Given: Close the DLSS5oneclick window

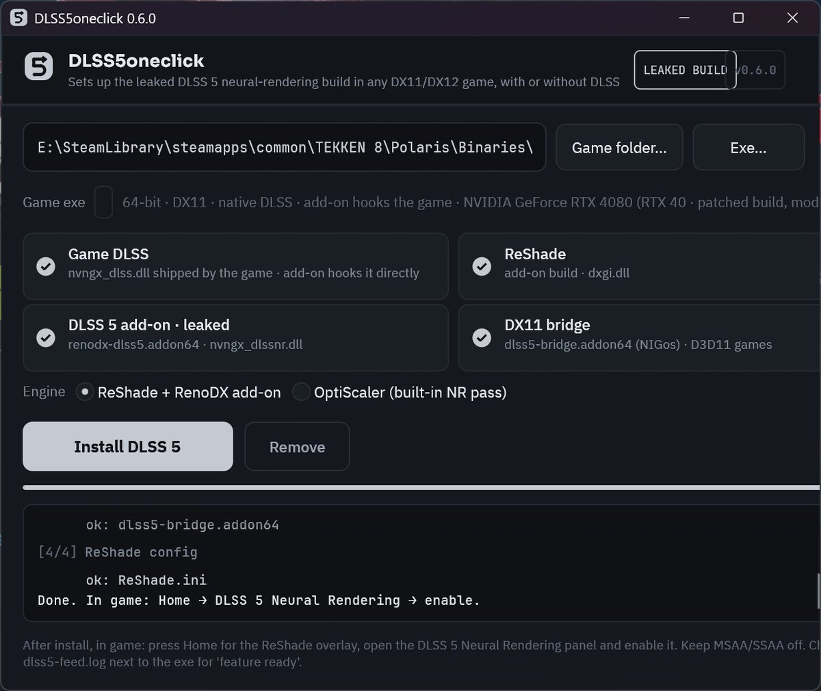Looking at the screenshot, I should (x=792, y=18).
